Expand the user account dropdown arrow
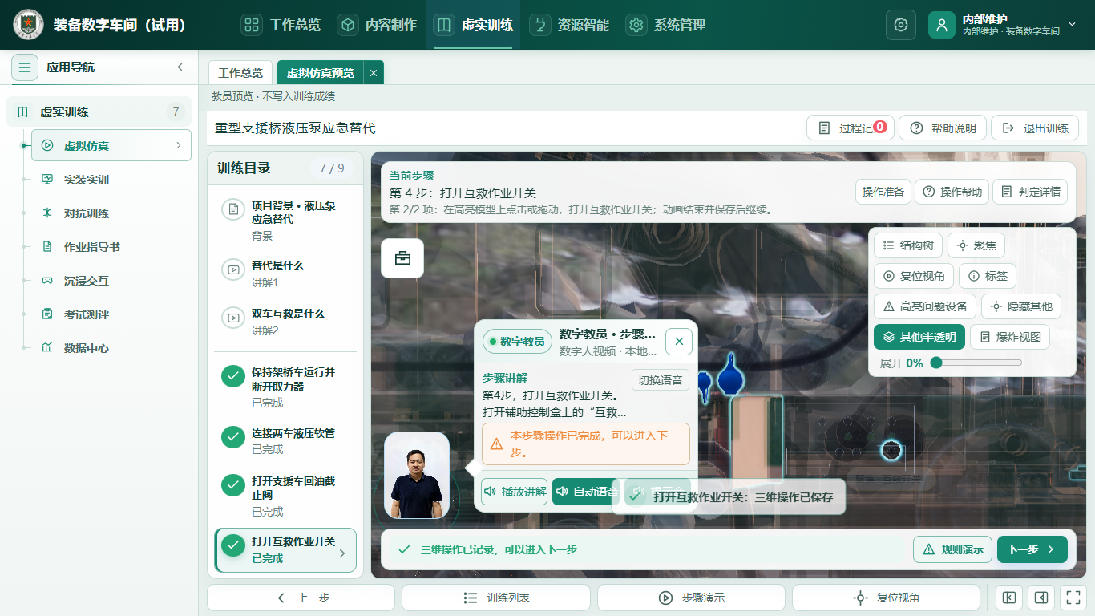 (1073, 25)
